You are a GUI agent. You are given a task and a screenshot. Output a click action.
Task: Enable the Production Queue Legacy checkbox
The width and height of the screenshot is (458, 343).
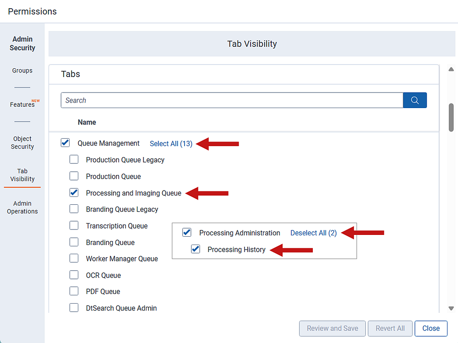74,159
